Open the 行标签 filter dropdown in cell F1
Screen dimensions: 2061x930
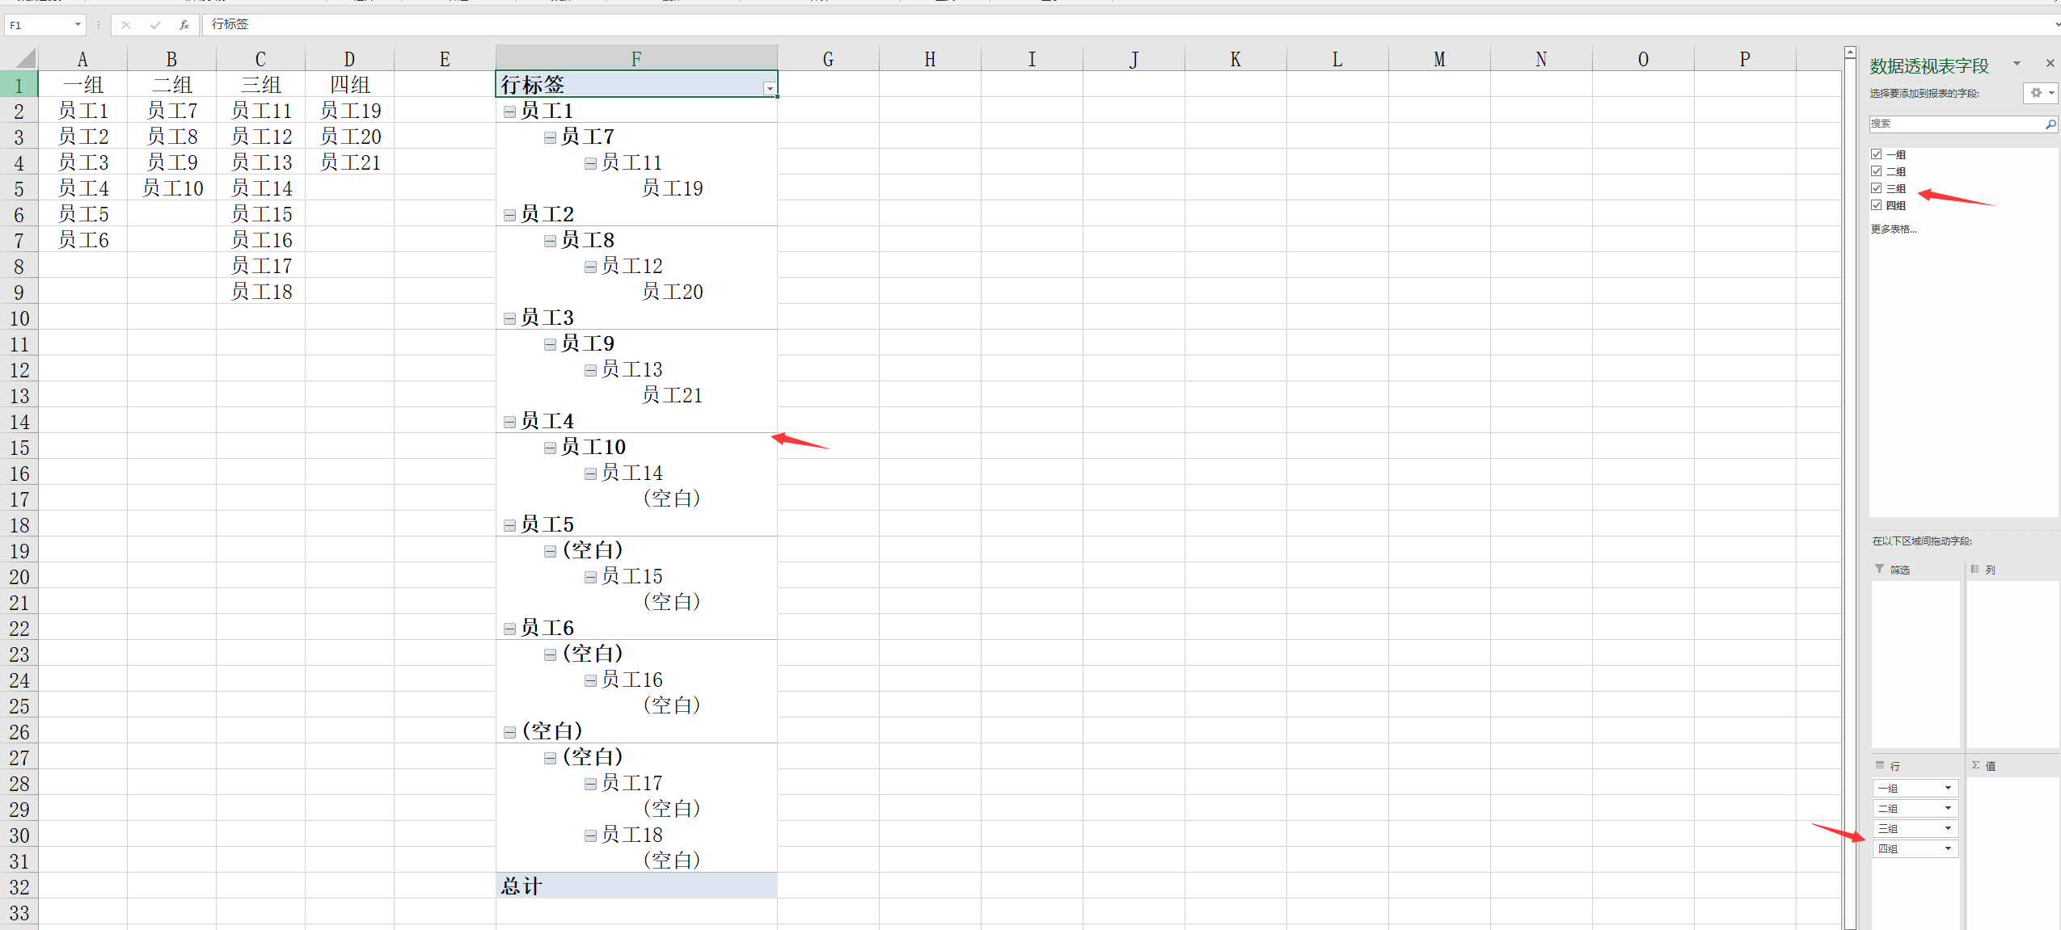pyautogui.click(x=770, y=88)
